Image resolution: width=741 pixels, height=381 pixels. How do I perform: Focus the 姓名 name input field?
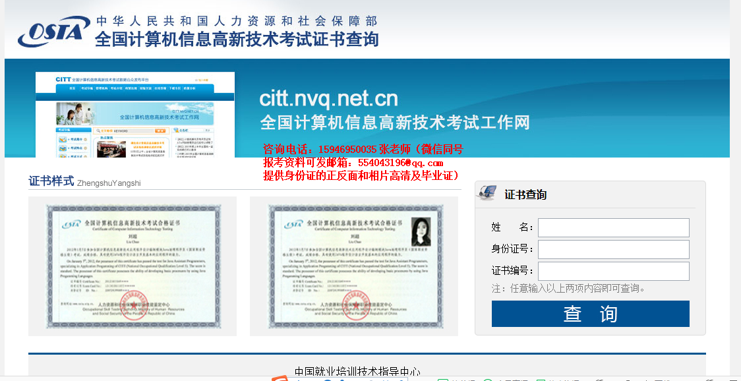click(x=613, y=227)
